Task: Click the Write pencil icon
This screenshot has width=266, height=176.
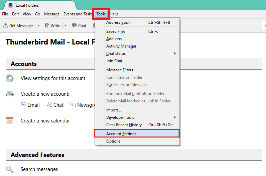Action: tap(47, 25)
